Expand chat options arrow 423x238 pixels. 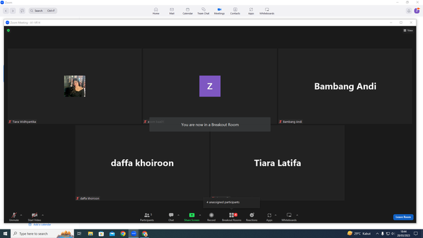[178, 215]
